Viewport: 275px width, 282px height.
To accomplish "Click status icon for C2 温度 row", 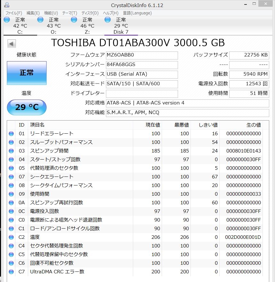I will [x=11, y=237].
